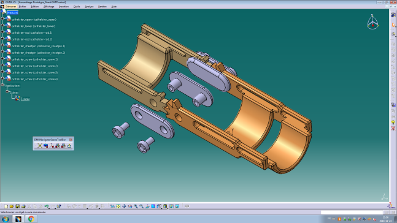Click the fifth DMUNavigatorSceneToolBar icon
397x223 pixels.
pos(63,146)
